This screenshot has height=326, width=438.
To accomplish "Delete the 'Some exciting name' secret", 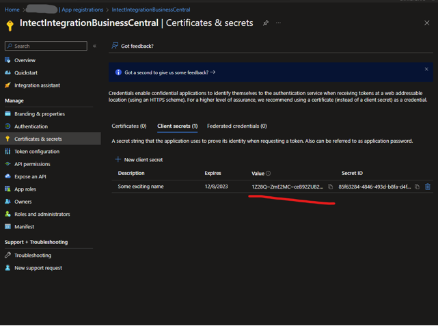I will click(x=427, y=187).
